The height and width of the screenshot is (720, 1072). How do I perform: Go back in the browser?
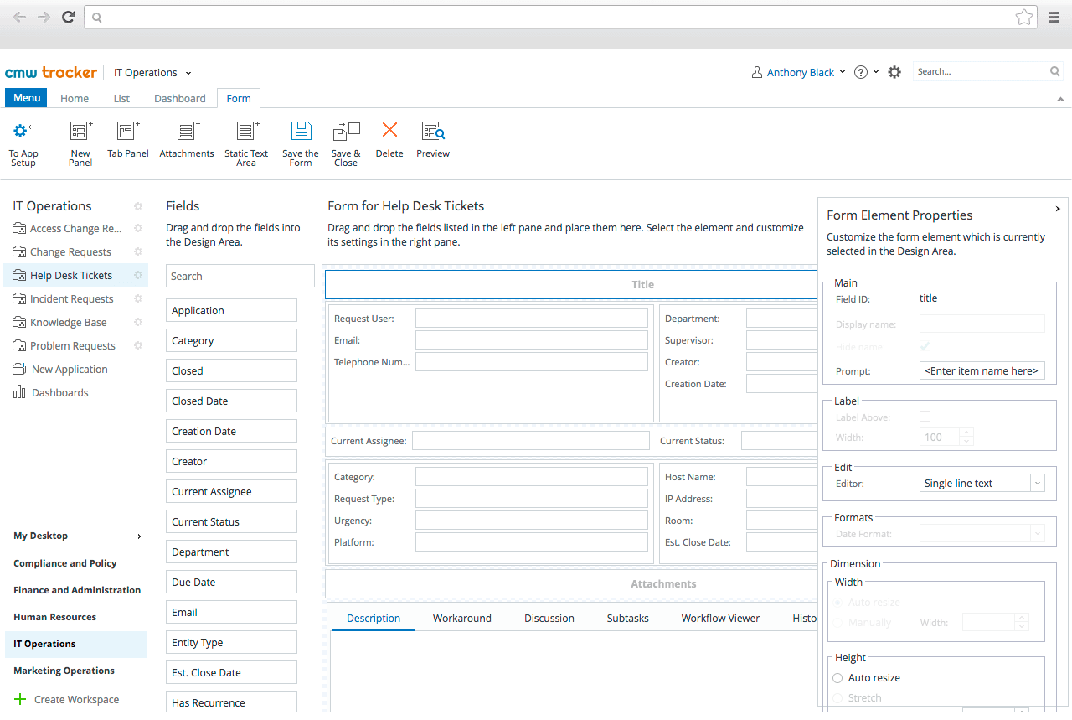(x=19, y=17)
